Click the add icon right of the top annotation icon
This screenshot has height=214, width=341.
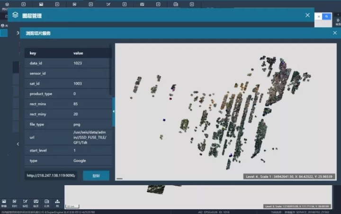point(158,4)
